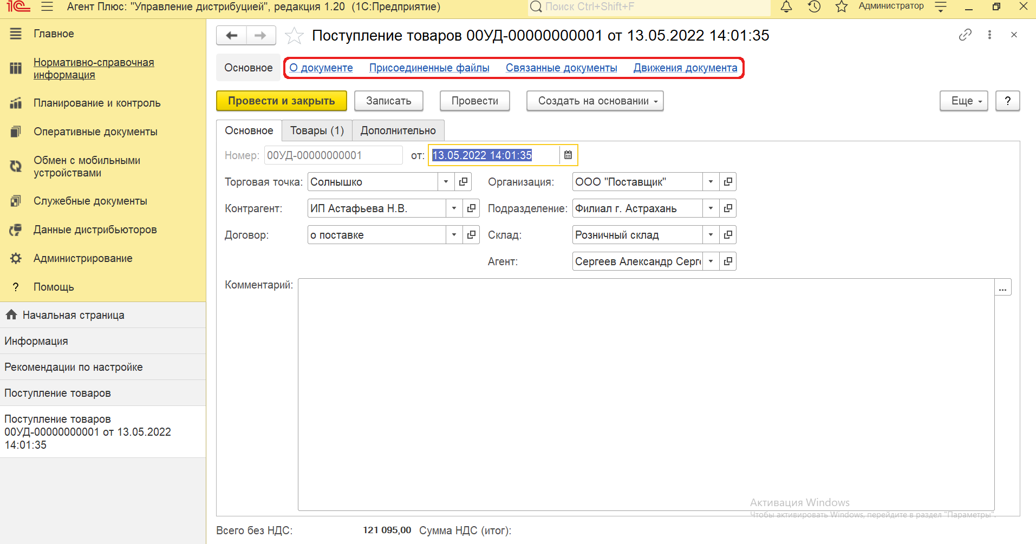Image resolution: width=1036 pixels, height=544 pixels.
Task: Open the 1C main menu hamburger icon
Action: click(x=47, y=7)
